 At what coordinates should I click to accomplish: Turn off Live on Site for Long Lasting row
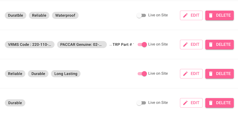142,74
